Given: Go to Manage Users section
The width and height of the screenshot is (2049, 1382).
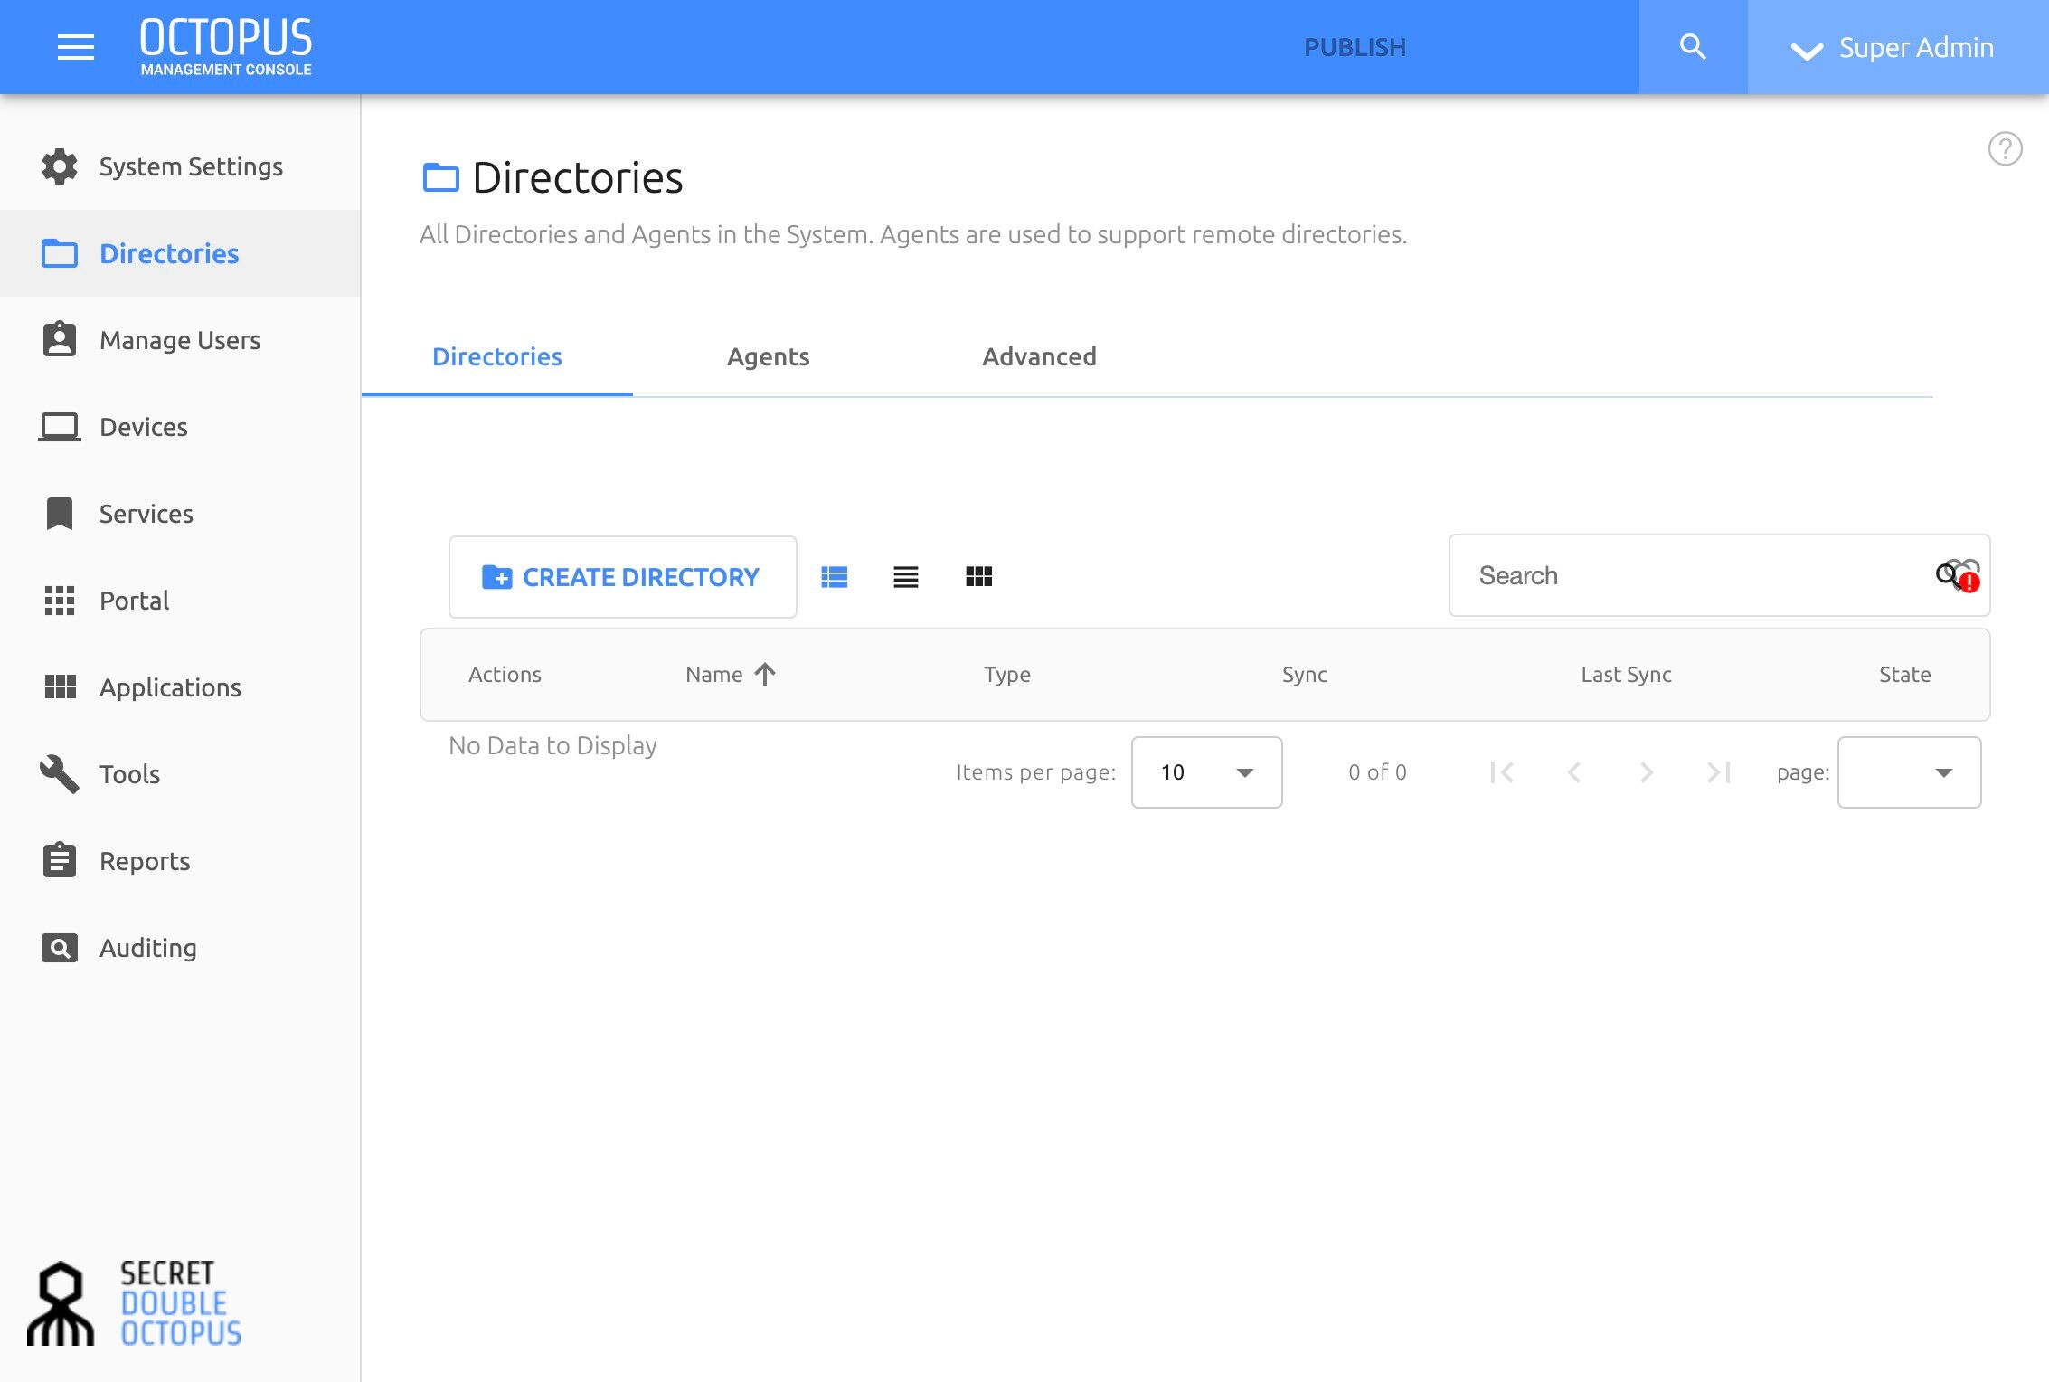Looking at the screenshot, I should [181, 340].
